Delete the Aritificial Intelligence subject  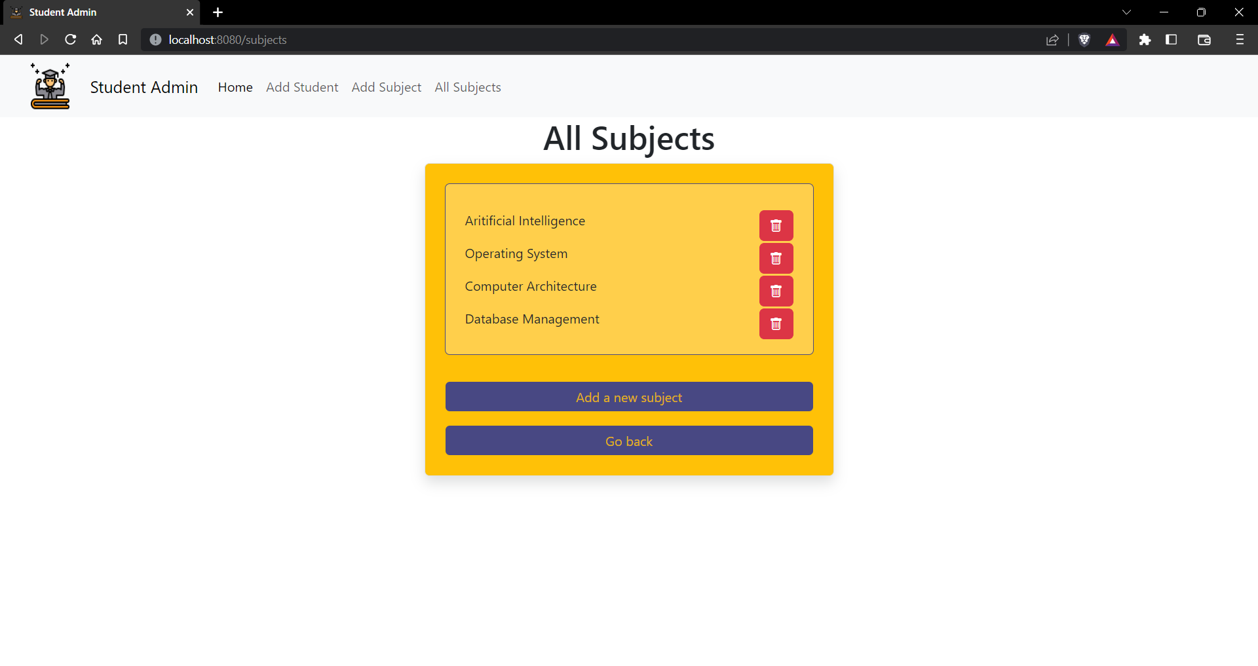(x=776, y=225)
